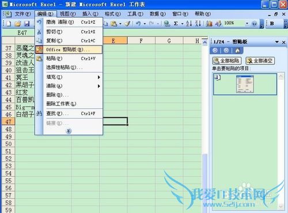Open the 100% zoom dropdown
288x213 pixels.
(247, 24)
